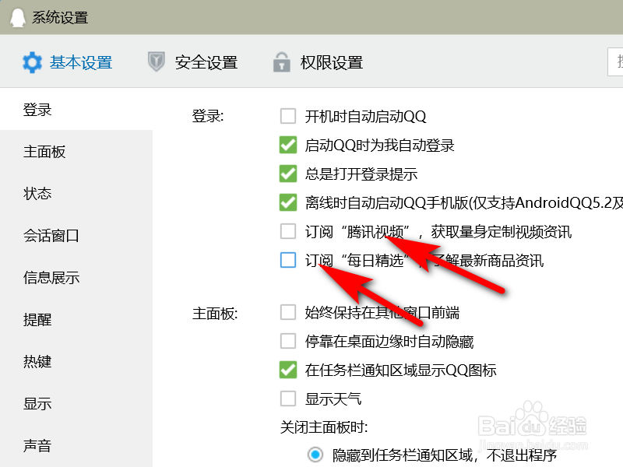This screenshot has width=623, height=467.
Task: Tick the 订阅"腾讯视频" checkbox
Action: [288, 231]
